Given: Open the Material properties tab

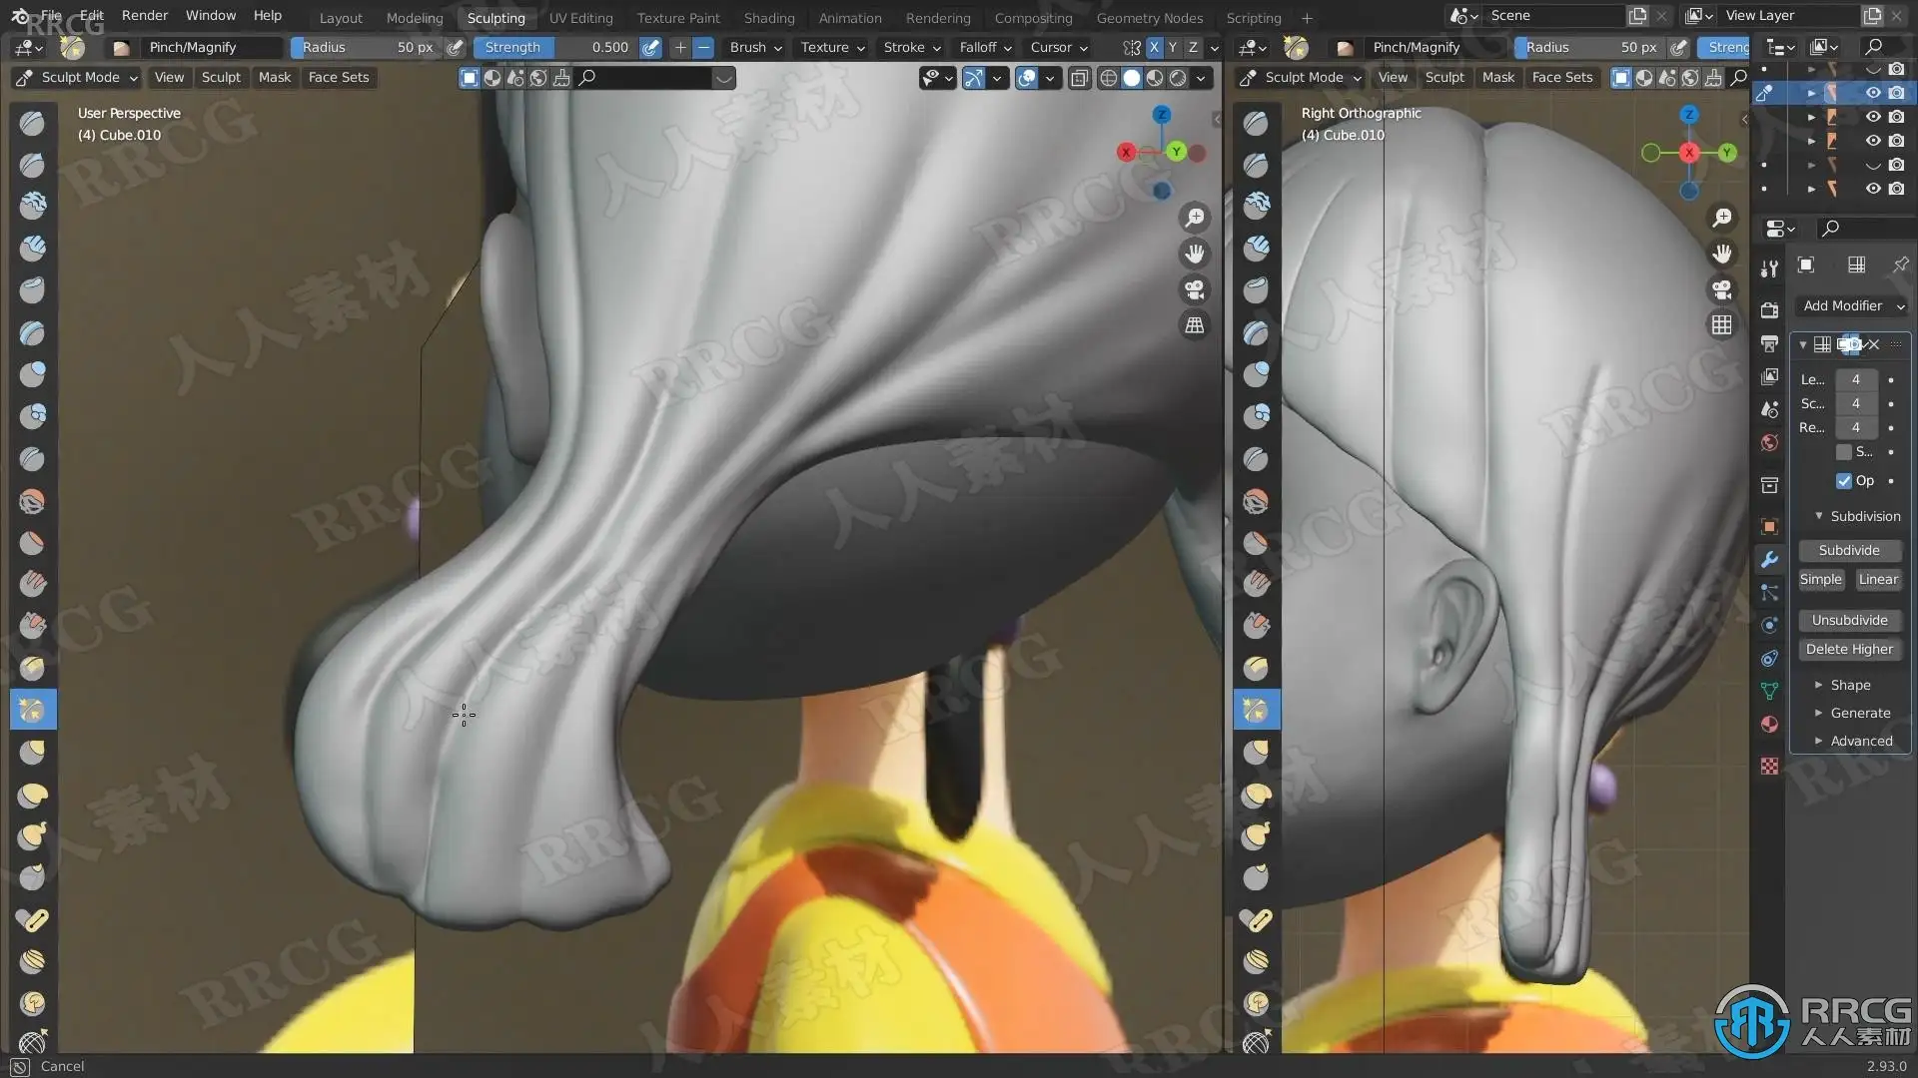Looking at the screenshot, I should click(1769, 725).
